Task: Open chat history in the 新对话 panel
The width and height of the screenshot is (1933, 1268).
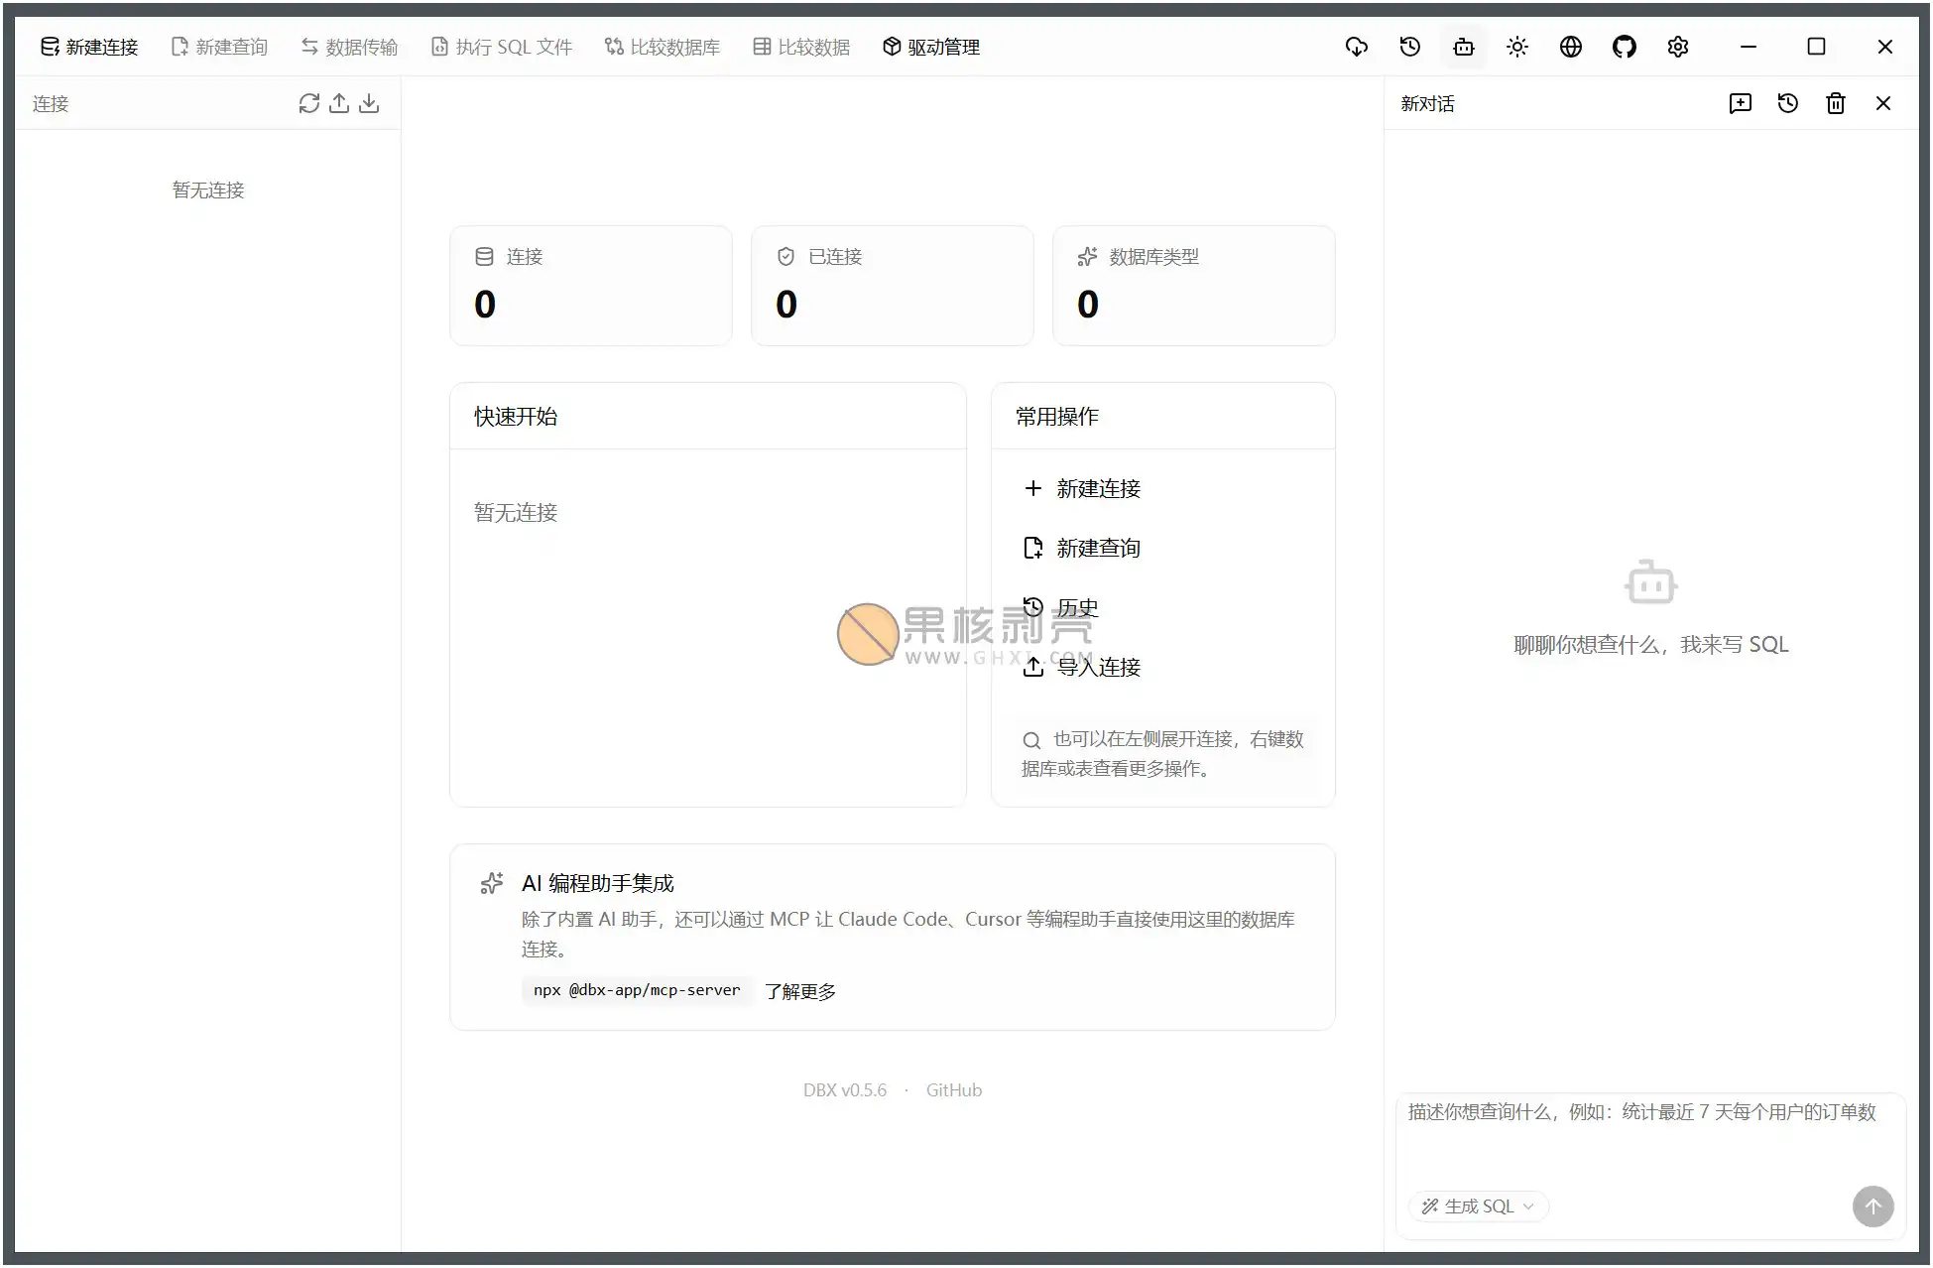Action: (x=1788, y=103)
